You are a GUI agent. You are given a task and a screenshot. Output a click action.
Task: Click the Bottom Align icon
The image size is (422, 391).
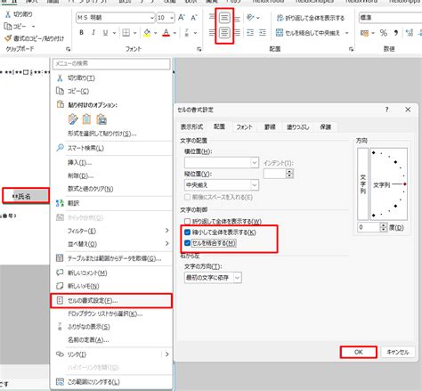(x=237, y=19)
